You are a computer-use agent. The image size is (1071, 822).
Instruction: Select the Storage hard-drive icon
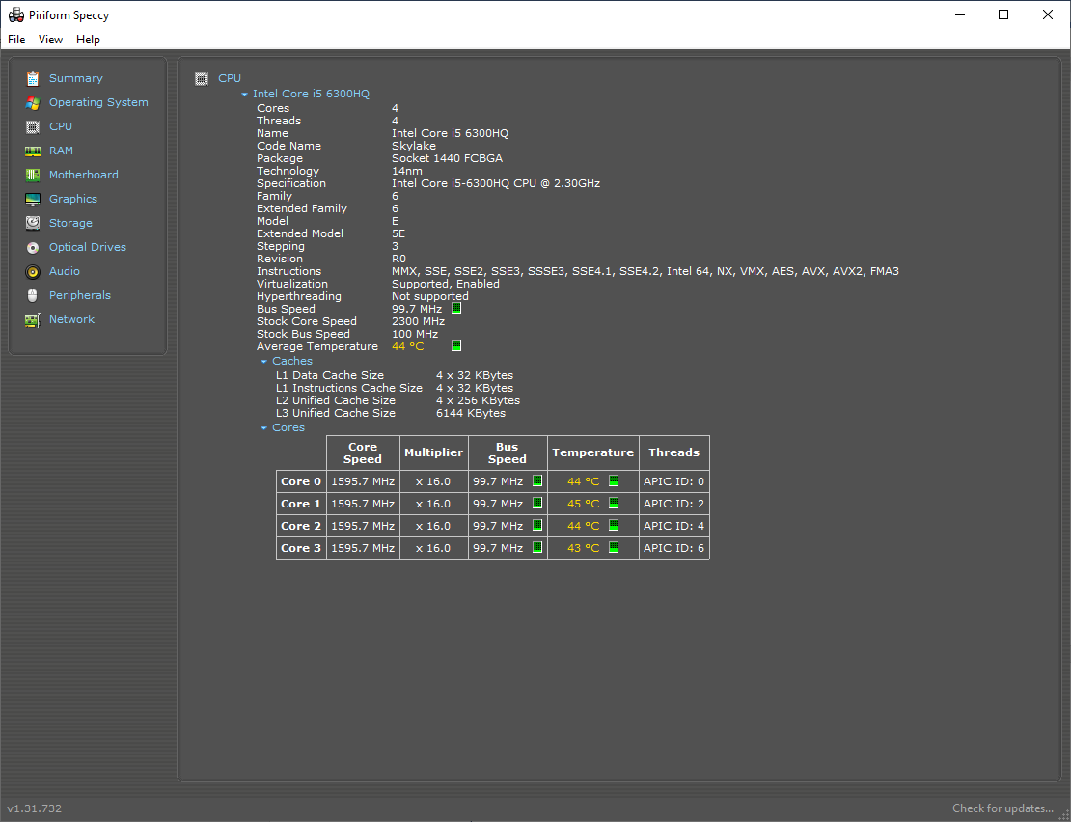pos(33,223)
